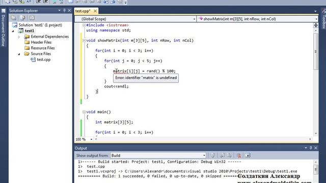Select the External Dependencies folder
This screenshot has width=326, height=183.
point(50,37)
